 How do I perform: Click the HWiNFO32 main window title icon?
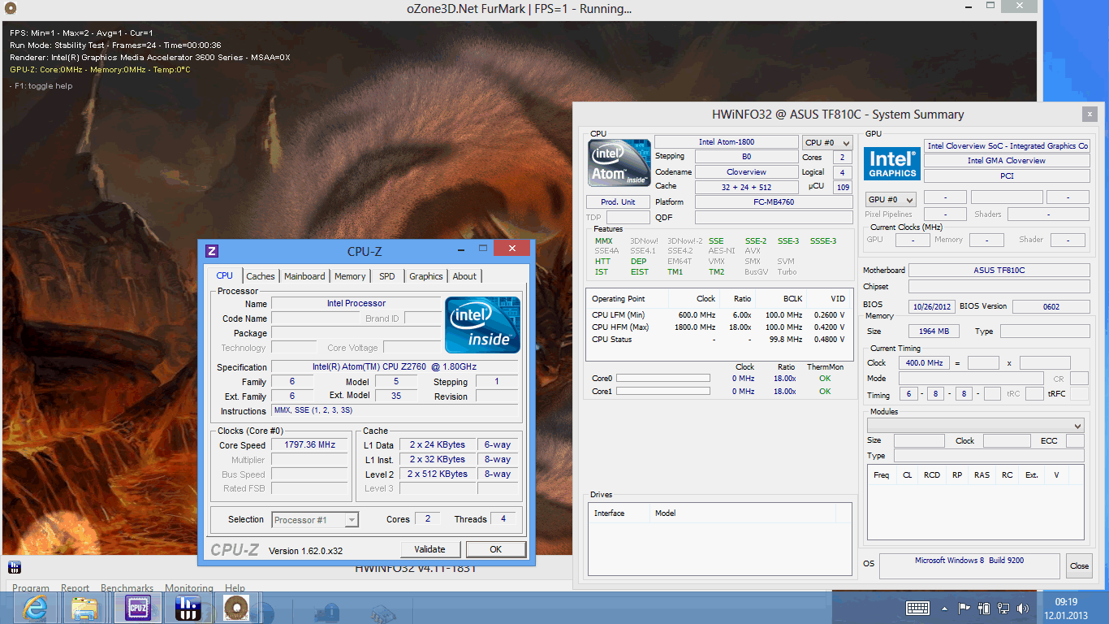[15, 567]
